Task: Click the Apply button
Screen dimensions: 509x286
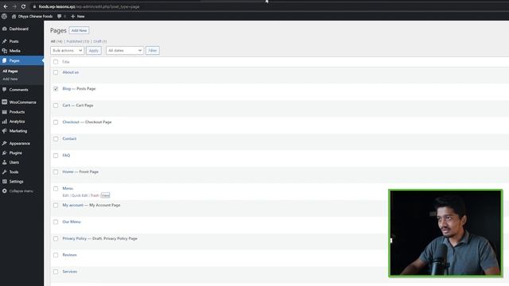Action: coord(94,51)
